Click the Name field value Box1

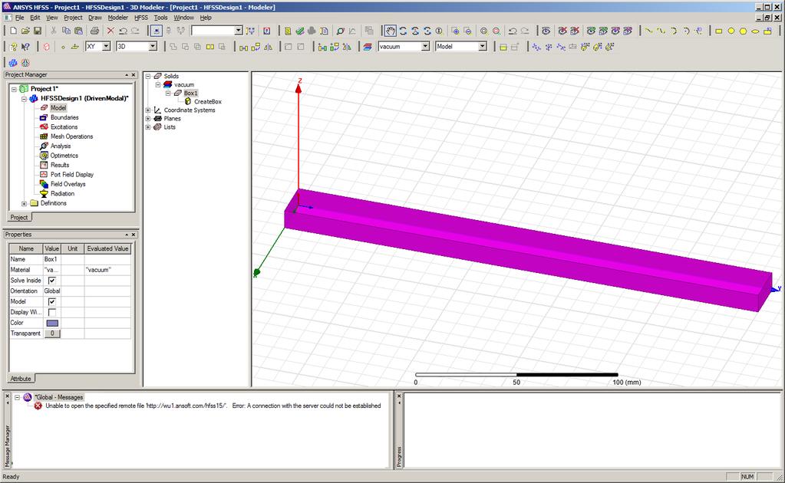(51, 259)
